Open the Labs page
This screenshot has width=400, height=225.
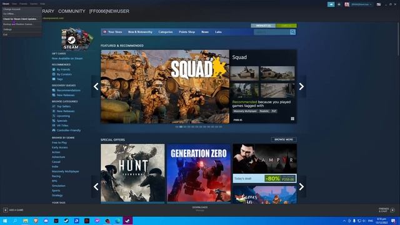[218, 32]
